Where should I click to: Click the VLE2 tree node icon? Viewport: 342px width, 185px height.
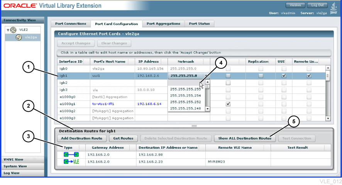pyautogui.click(x=13, y=30)
